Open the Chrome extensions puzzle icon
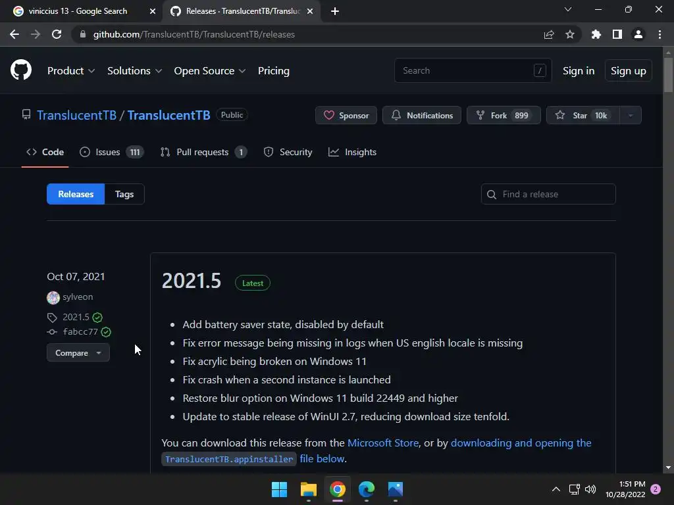Screen dimensions: 674x505 [x=596, y=34]
